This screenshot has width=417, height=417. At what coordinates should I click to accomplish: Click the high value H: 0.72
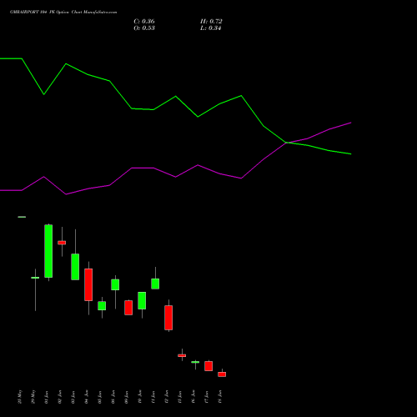click(211, 22)
